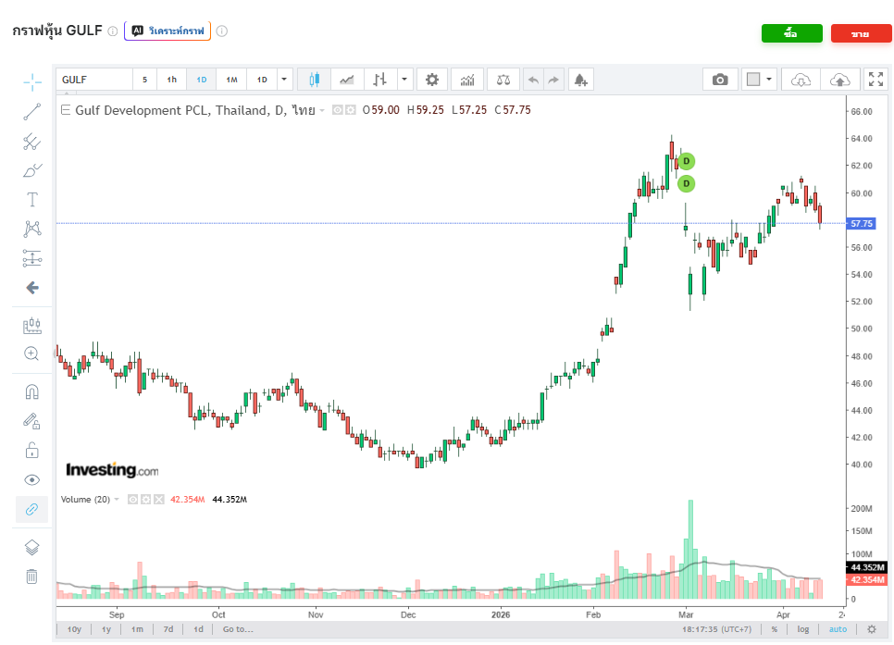Load a chart layout from the cloud
The width and height of the screenshot is (894, 645).
pyautogui.click(x=801, y=80)
